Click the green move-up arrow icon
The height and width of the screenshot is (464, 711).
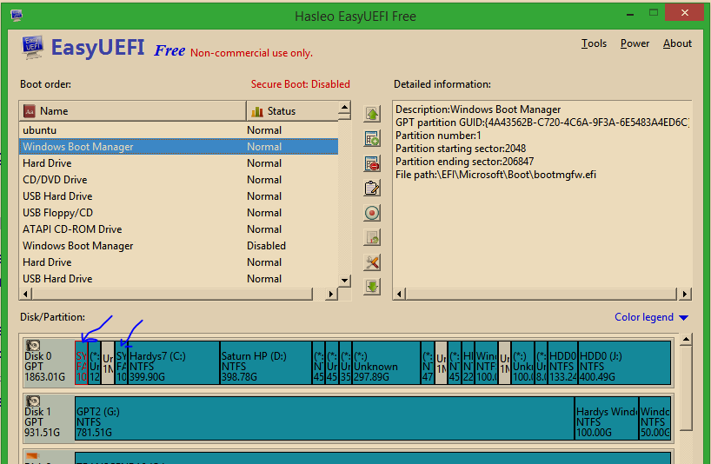coord(372,114)
